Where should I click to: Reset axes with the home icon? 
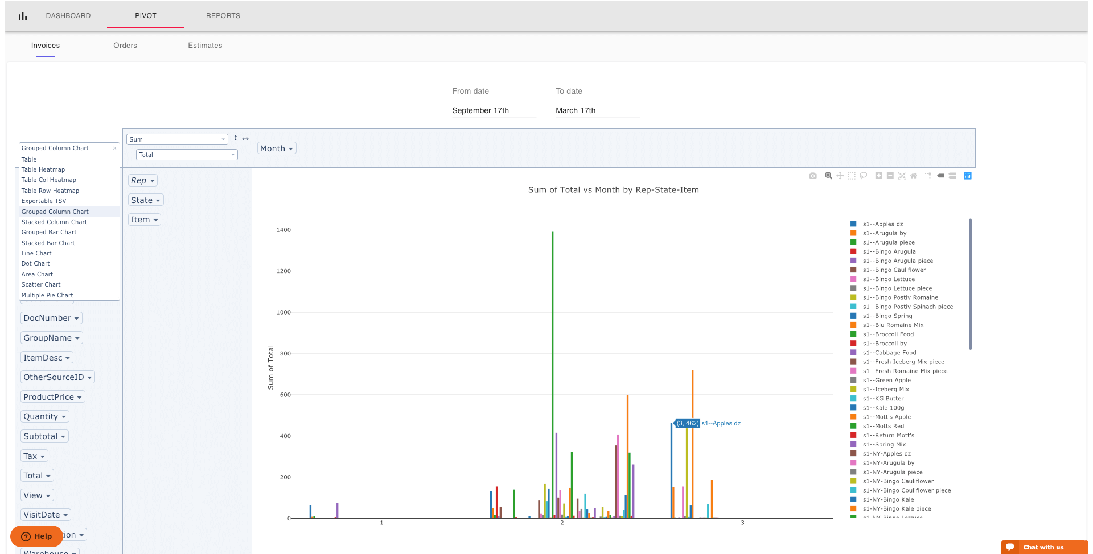click(x=913, y=176)
